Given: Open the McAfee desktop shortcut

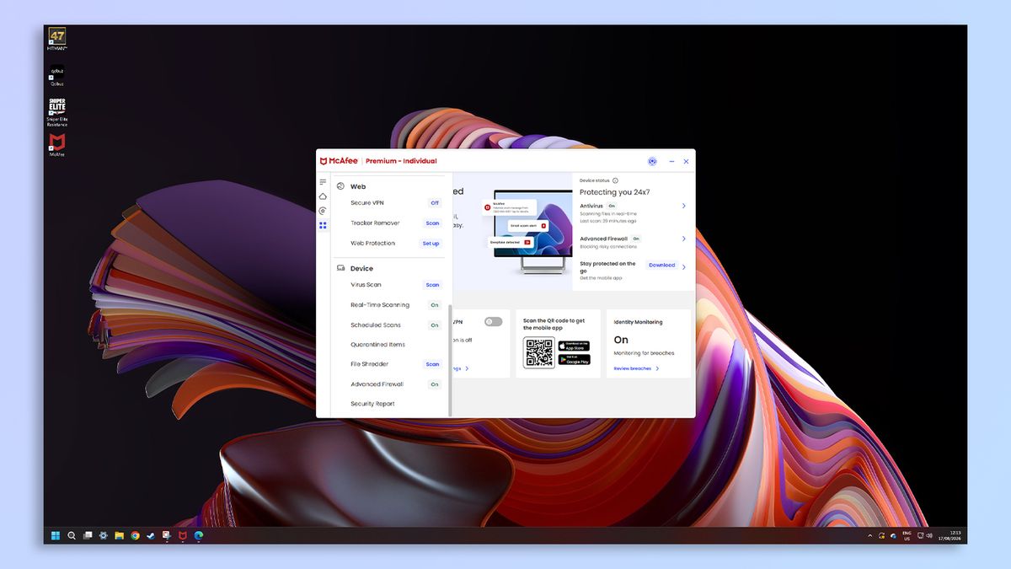Looking at the screenshot, I should [56, 145].
